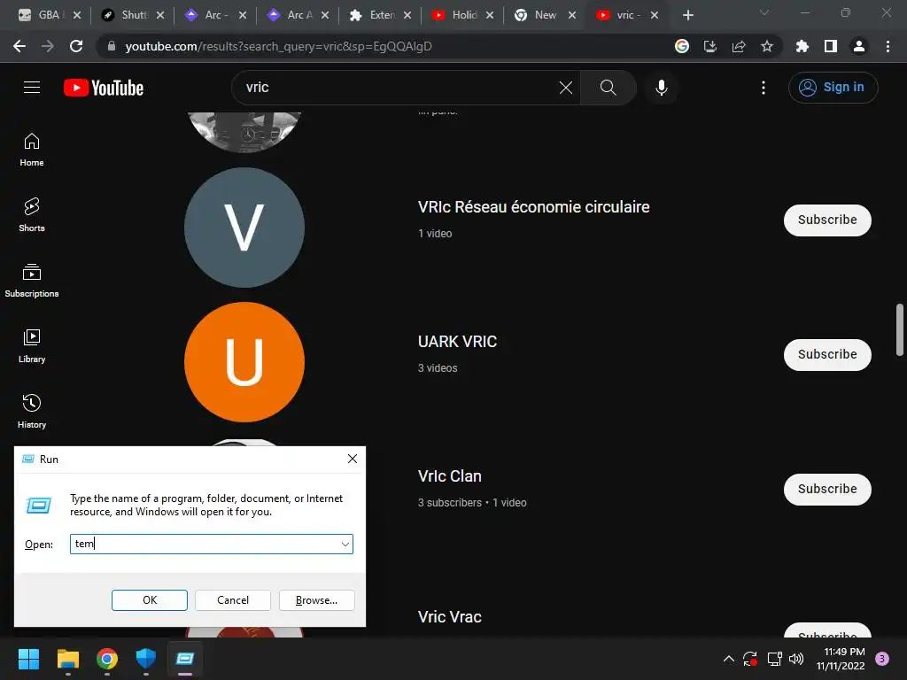Show hidden system tray icons

(x=729, y=659)
